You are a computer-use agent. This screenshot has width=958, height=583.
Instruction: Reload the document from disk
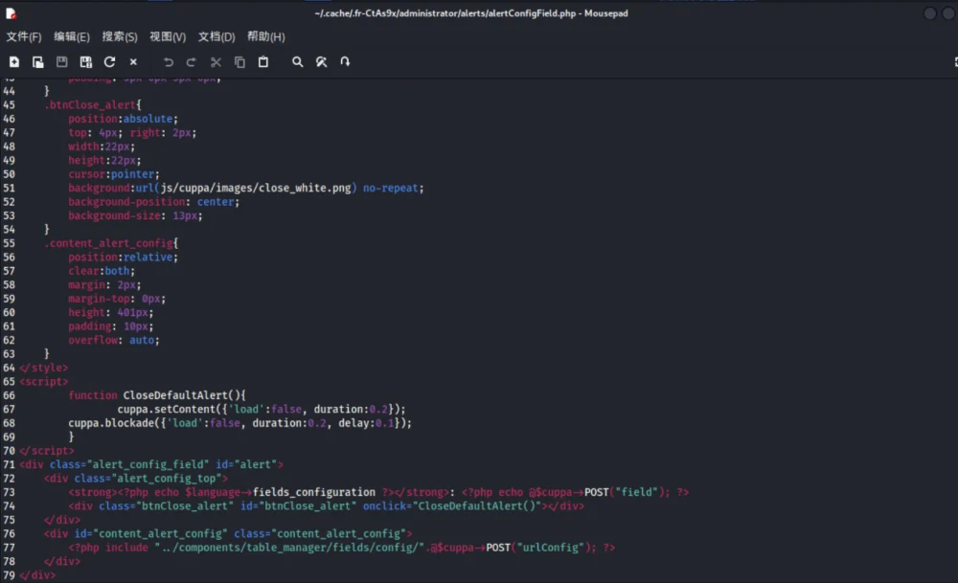click(x=109, y=61)
